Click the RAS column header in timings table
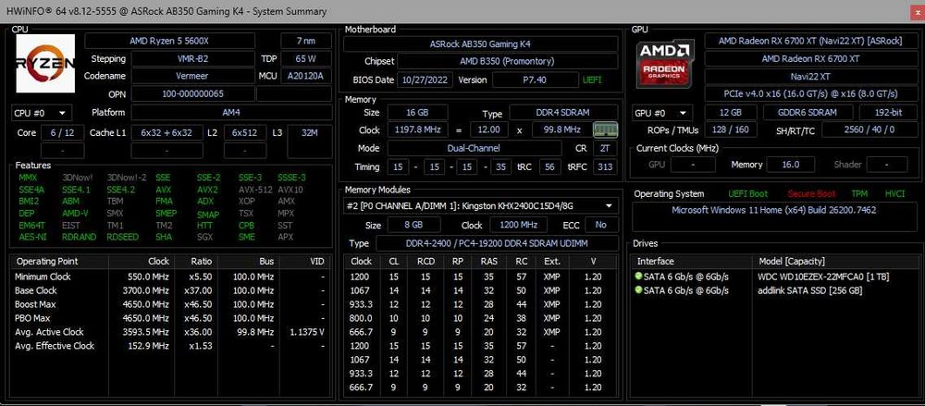Screen dimensions: 925x406 click(488, 261)
